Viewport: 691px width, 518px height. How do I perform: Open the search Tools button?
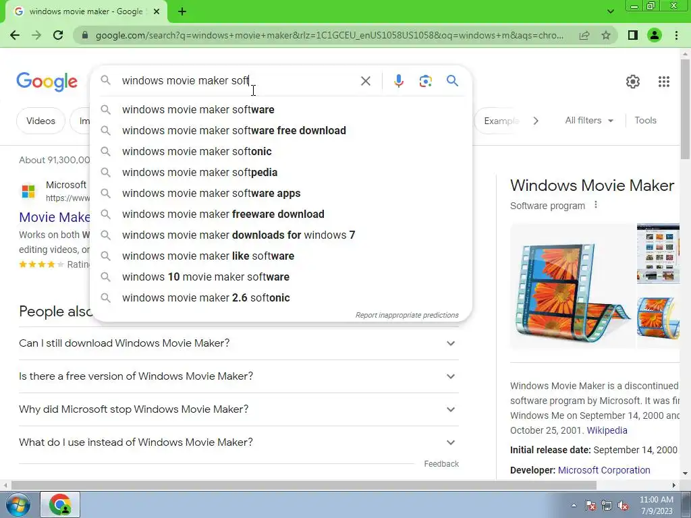pos(645,120)
